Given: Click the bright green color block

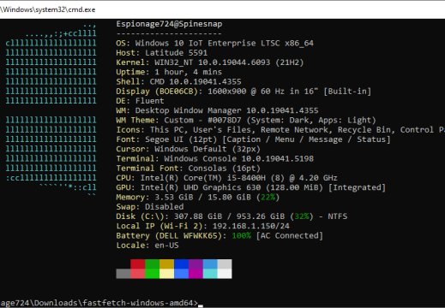Looking at the screenshot, I should (x=153, y=274).
